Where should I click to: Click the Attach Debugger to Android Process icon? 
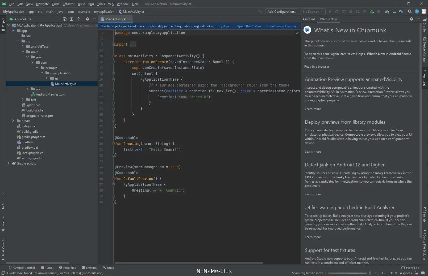tap(372, 12)
